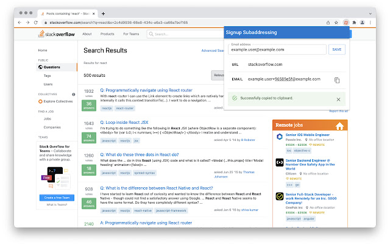Expand the tab search chevron
Viewport: 390px width, 244px height.
click(x=370, y=13)
